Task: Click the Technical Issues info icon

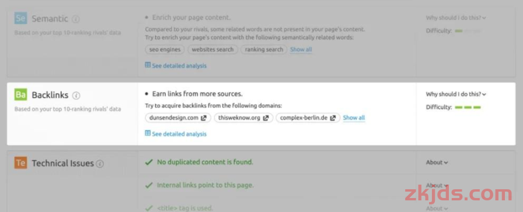Action: tap(100, 164)
